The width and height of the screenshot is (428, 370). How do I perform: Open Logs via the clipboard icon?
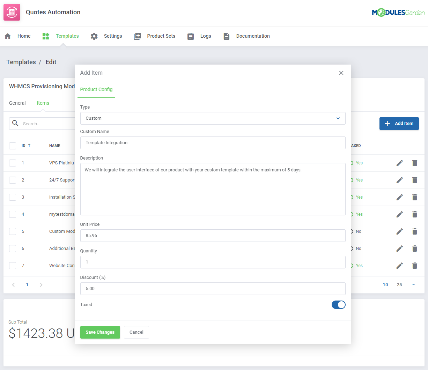point(190,36)
